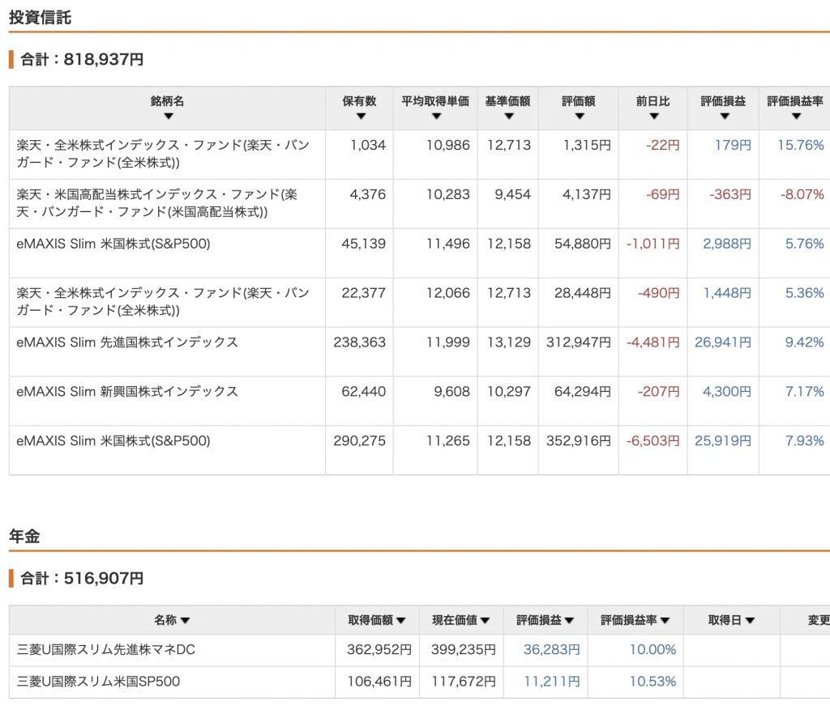Sort pension table by 取得価額

tap(377, 620)
